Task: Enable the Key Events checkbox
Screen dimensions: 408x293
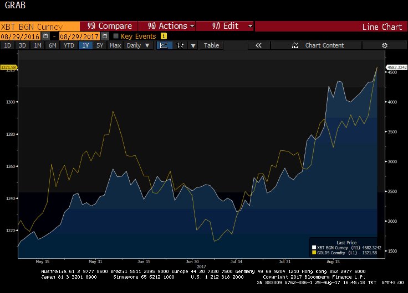Action: 116,36
